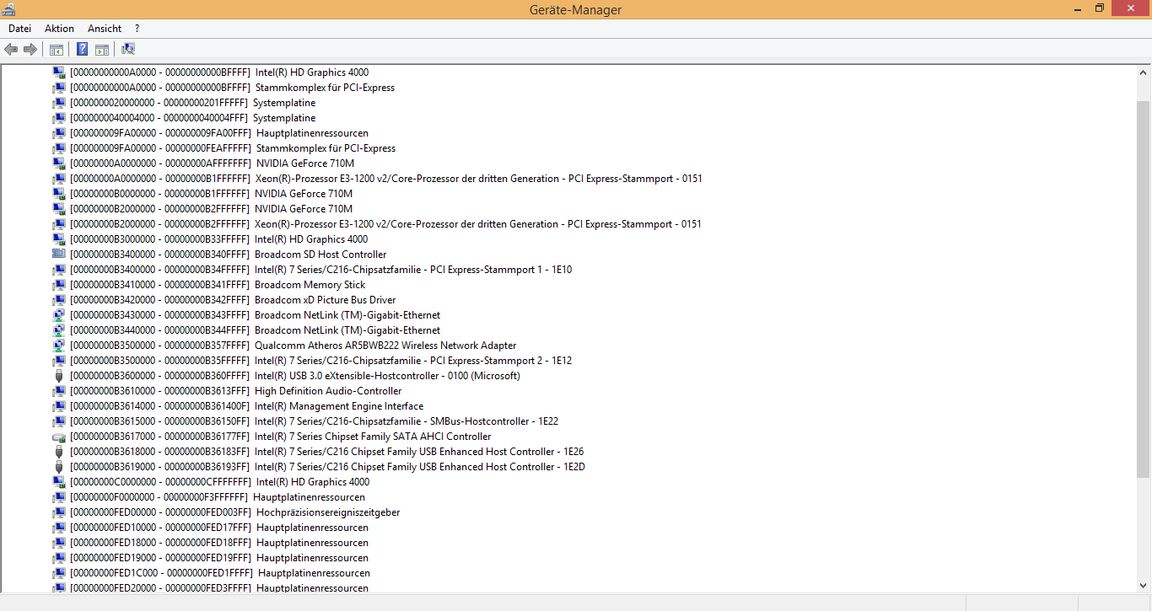Viewport: 1152px width, 611px height.
Task: Click network icon of NetLink at B3430000
Action: pyautogui.click(x=59, y=314)
